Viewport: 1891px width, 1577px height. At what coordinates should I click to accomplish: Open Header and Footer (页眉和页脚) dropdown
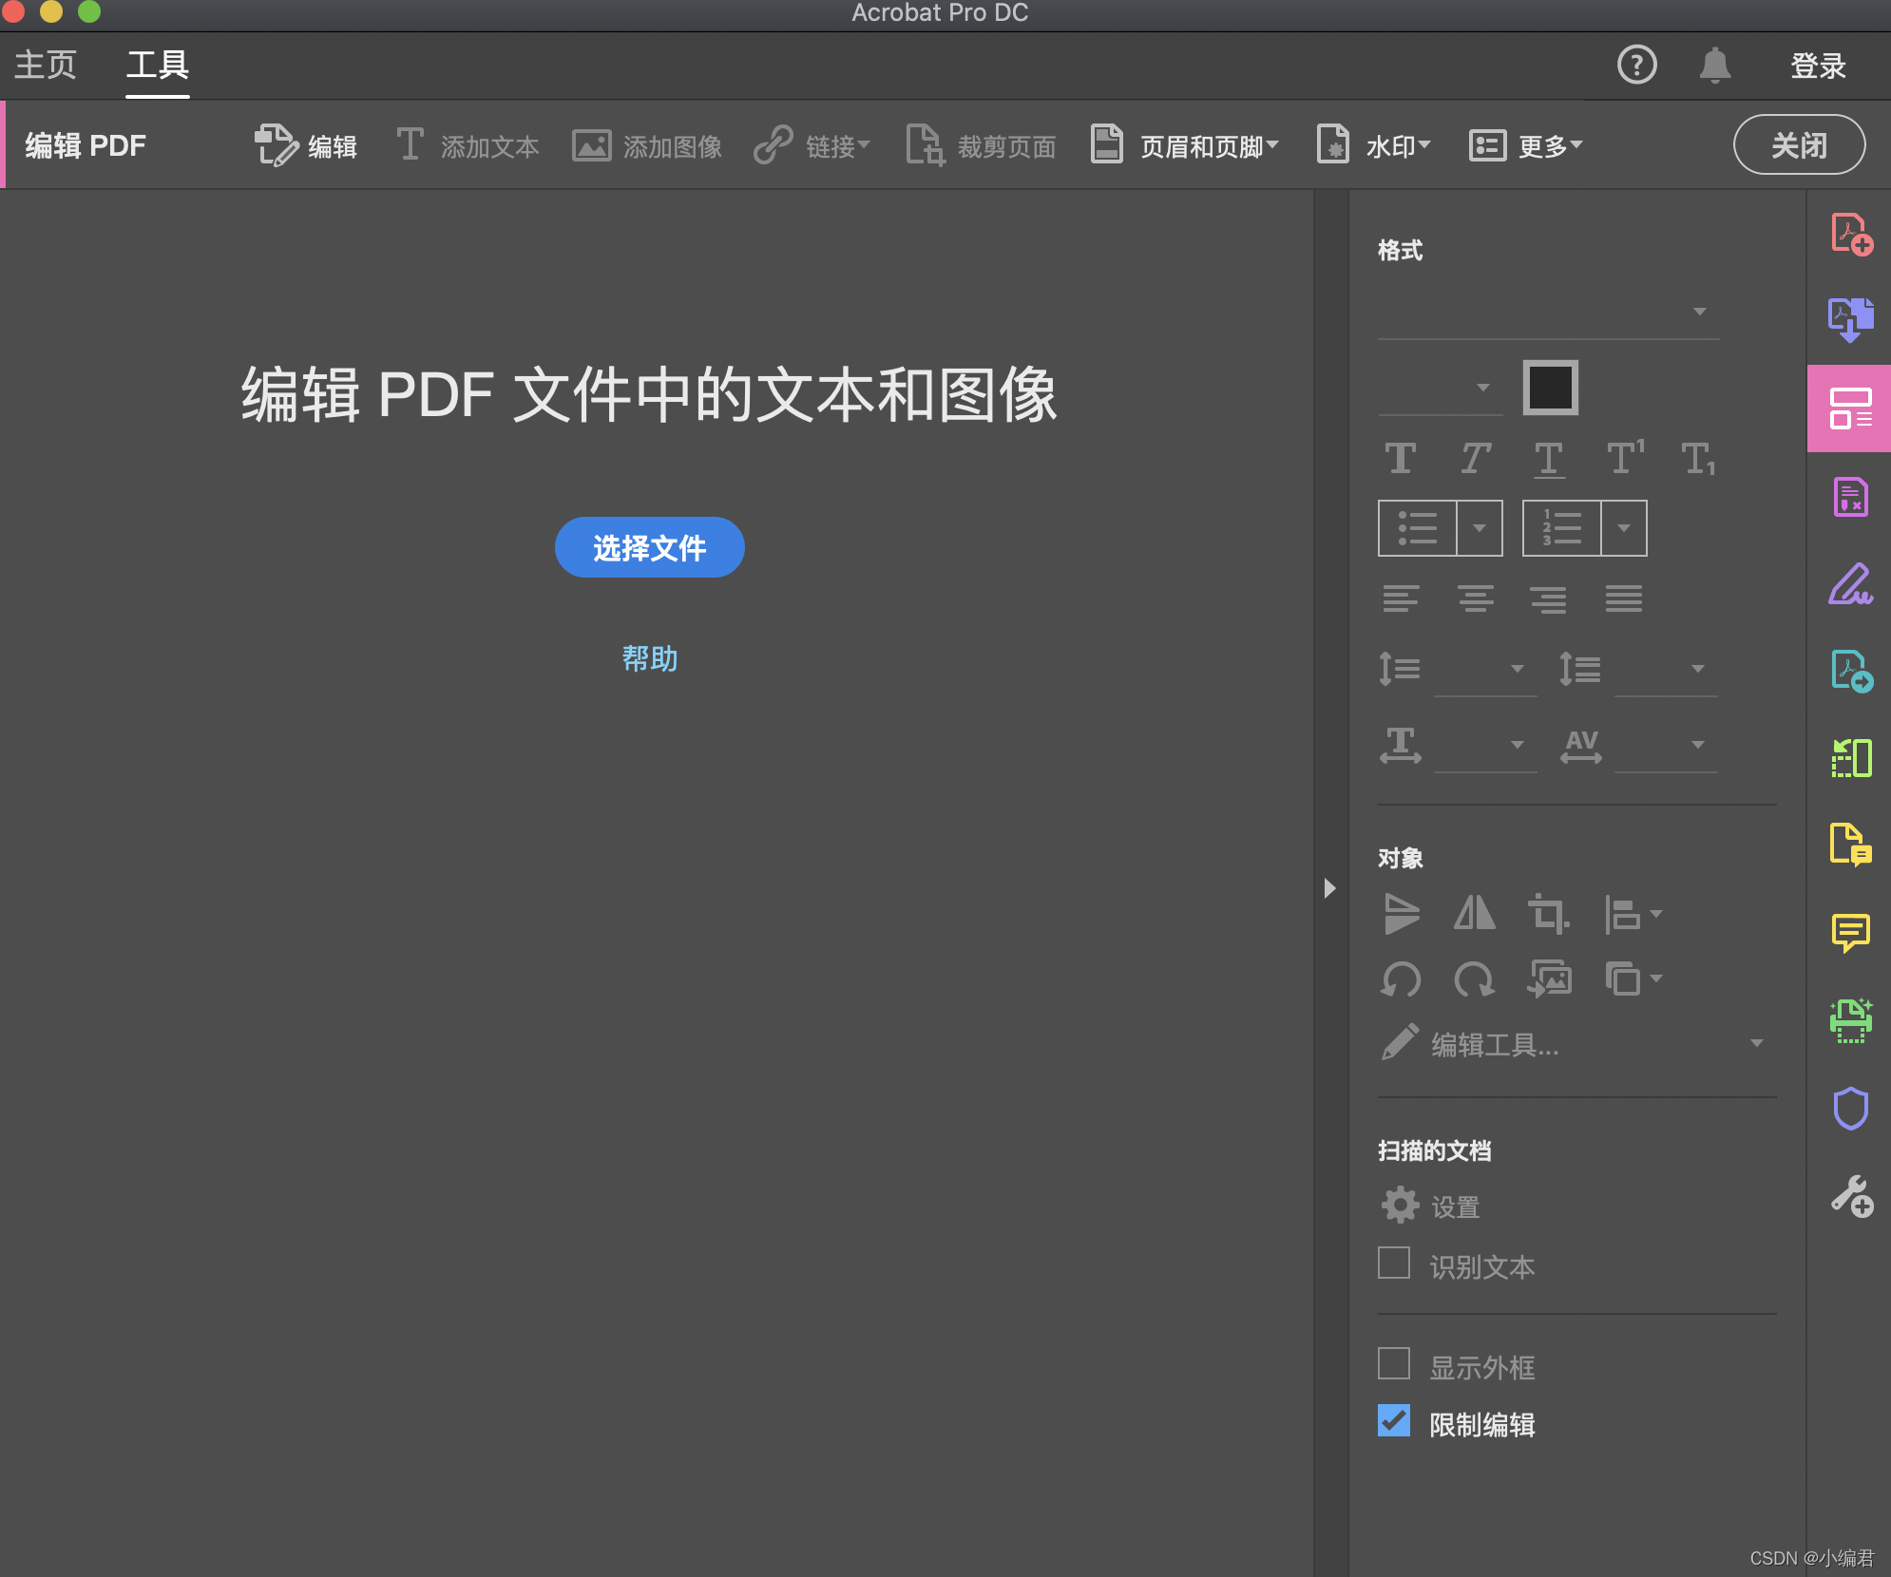coord(1185,145)
